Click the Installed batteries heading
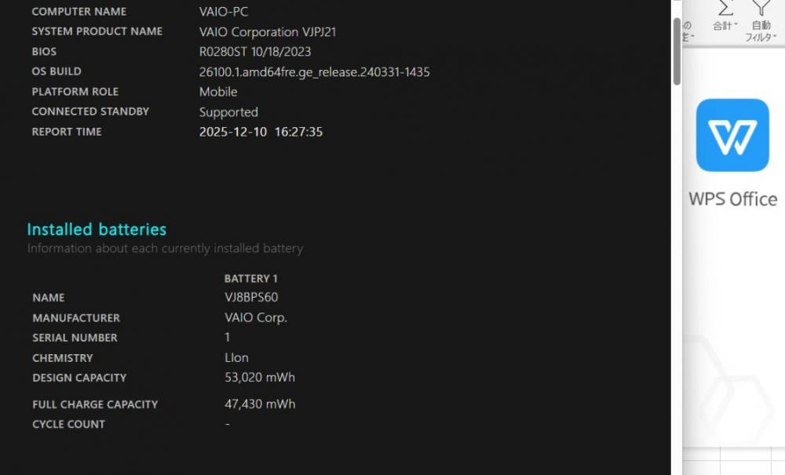 tap(97, 229)
